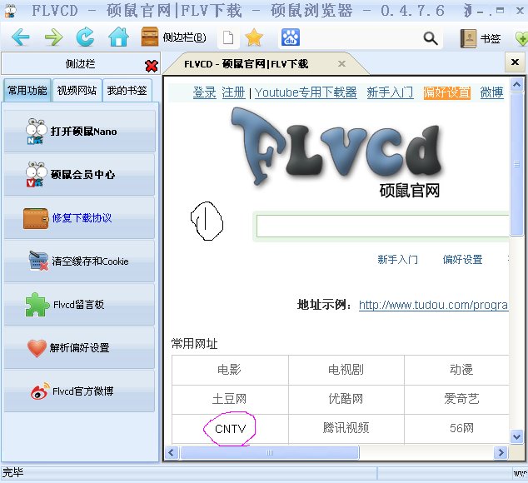Click the title bar app mouse icon
Image resolution: width=528 pixels, height=483 pixels.
click(11, 11)
